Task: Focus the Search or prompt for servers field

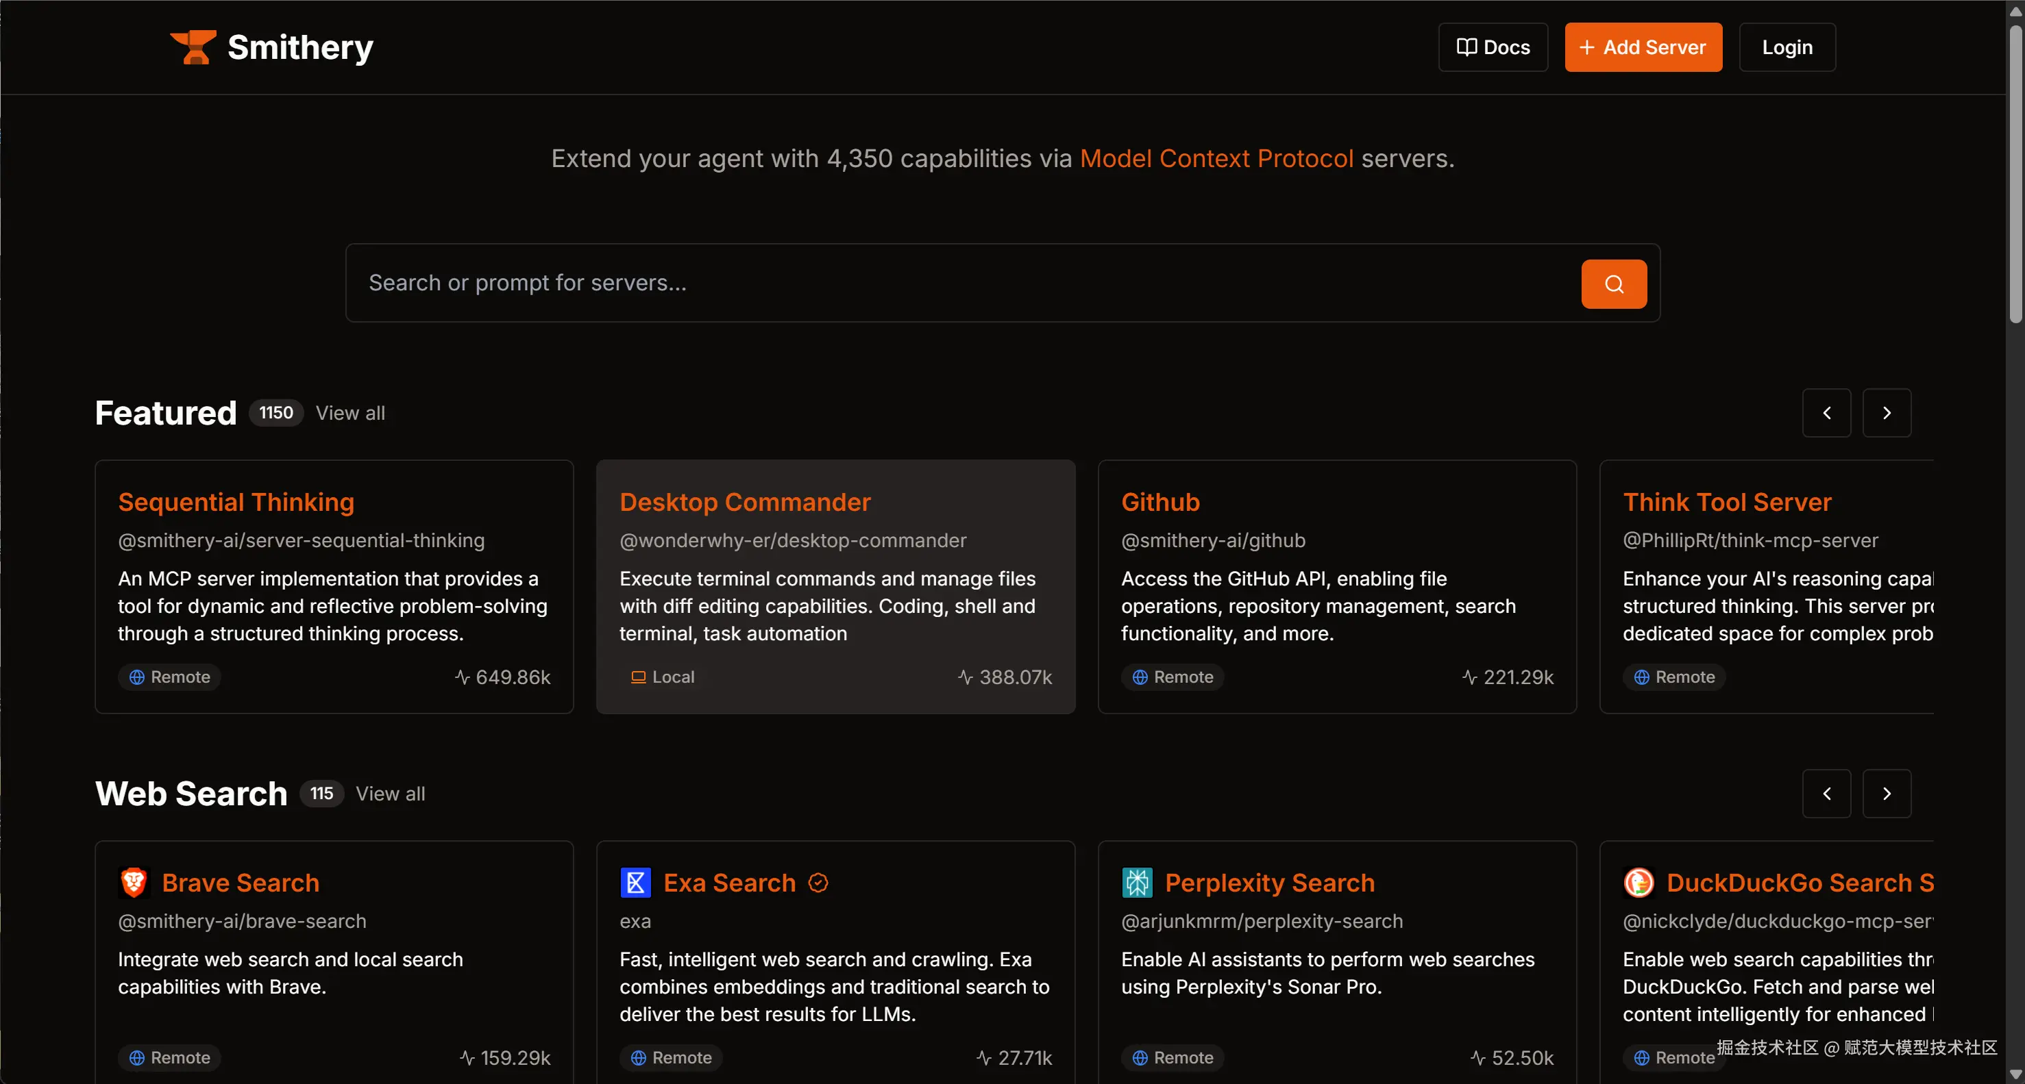Action: click(959, 283)
